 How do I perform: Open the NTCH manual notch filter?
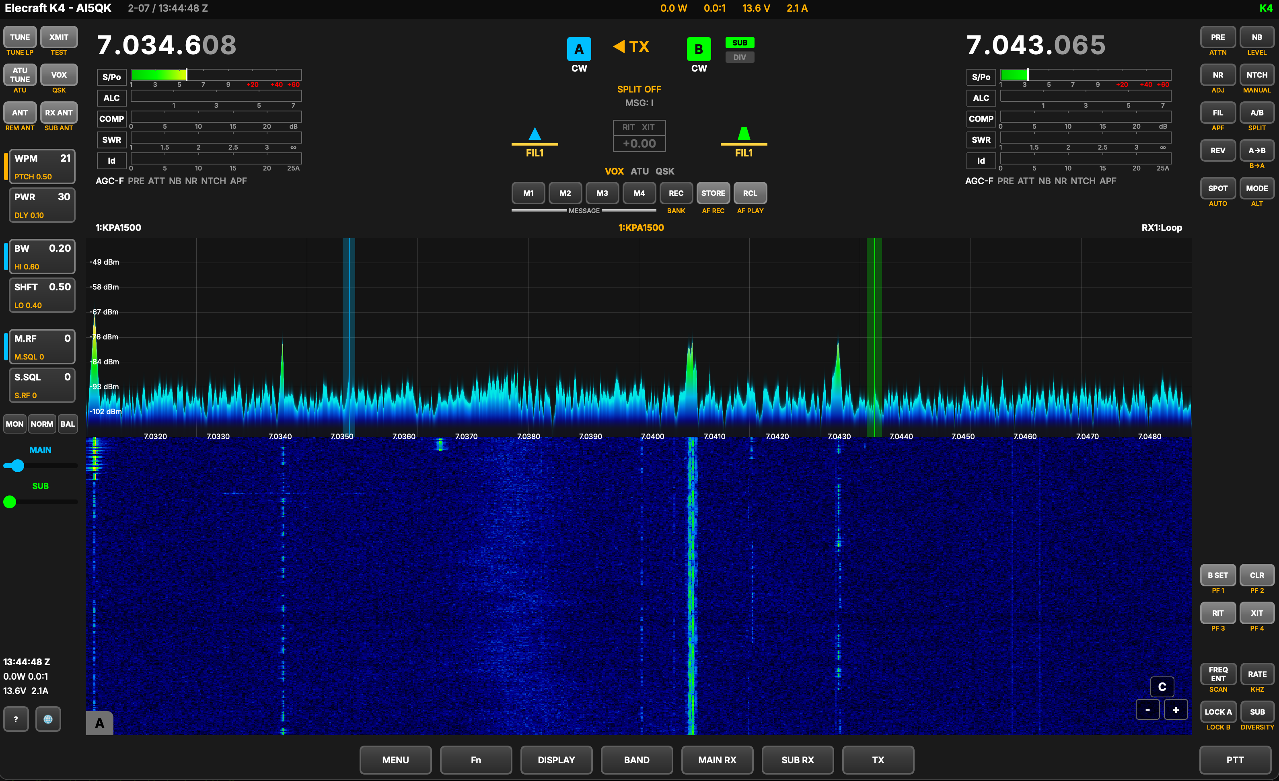coord(1257,75)
